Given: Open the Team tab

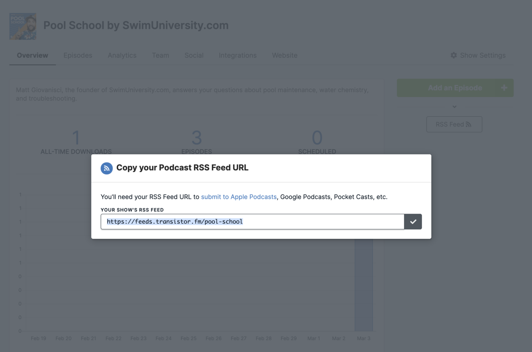Looking at the screenshot, I should [160, 55].
